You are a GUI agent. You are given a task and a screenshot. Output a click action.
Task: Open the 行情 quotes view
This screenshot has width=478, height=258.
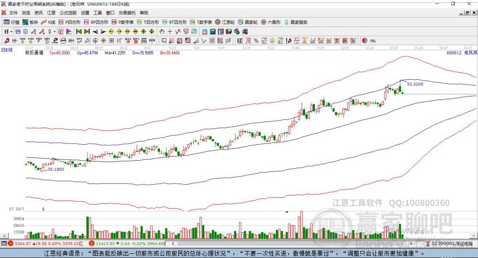11,22
